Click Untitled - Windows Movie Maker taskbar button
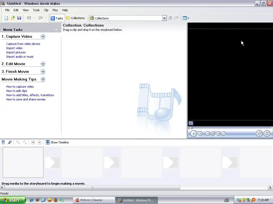Image resolution: width=273 pixels, height=204 pixels. (x=136, y=200)
